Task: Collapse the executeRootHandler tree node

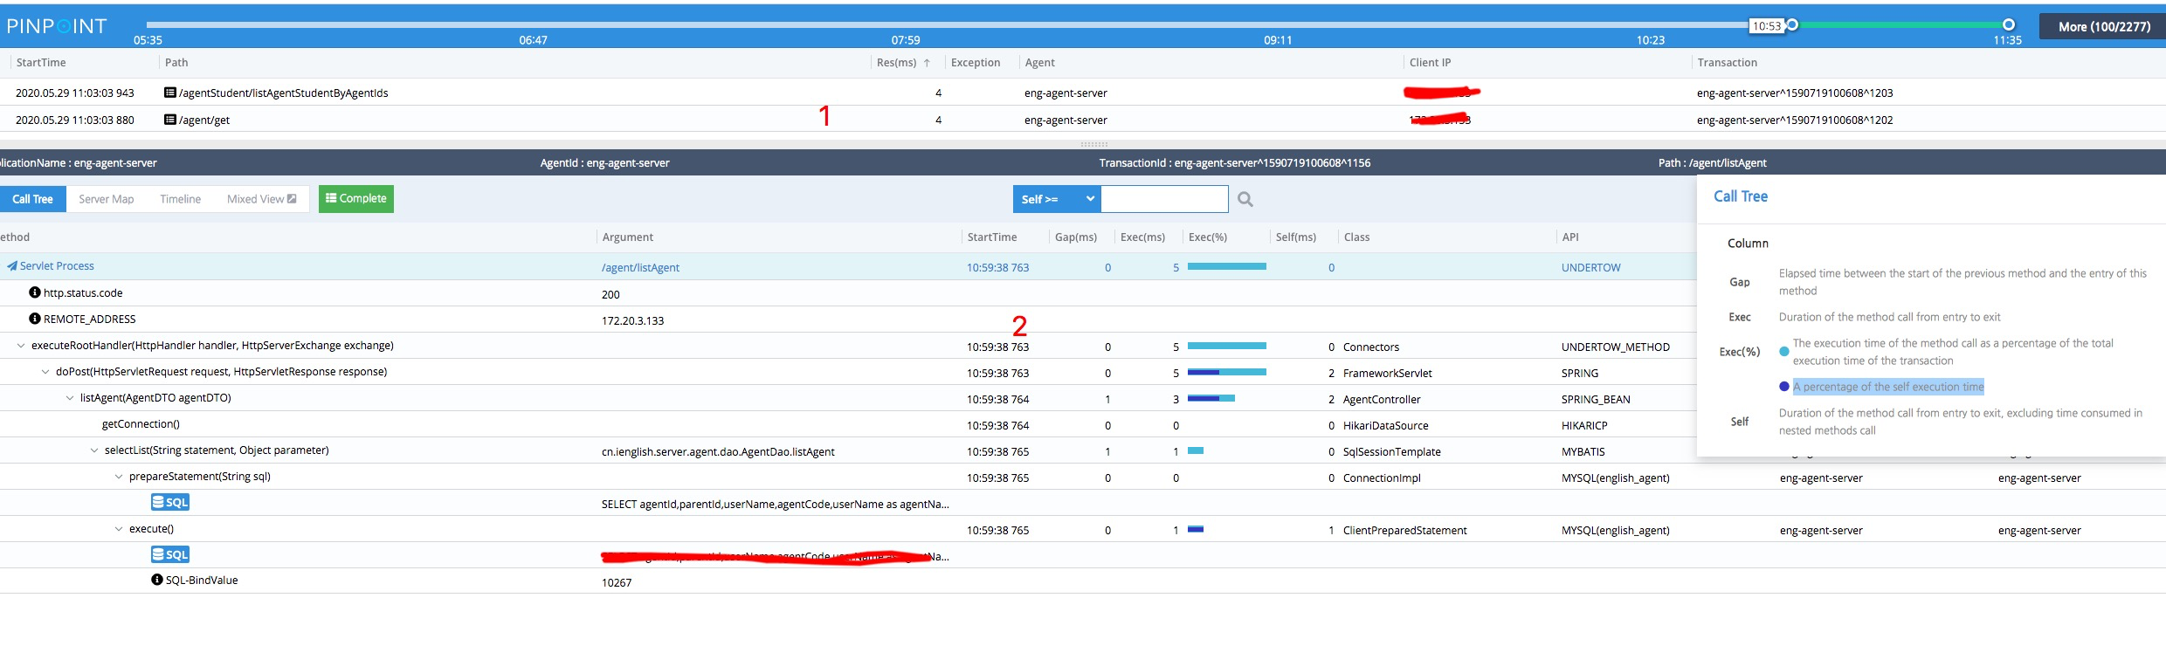Action: pos(21,346)
